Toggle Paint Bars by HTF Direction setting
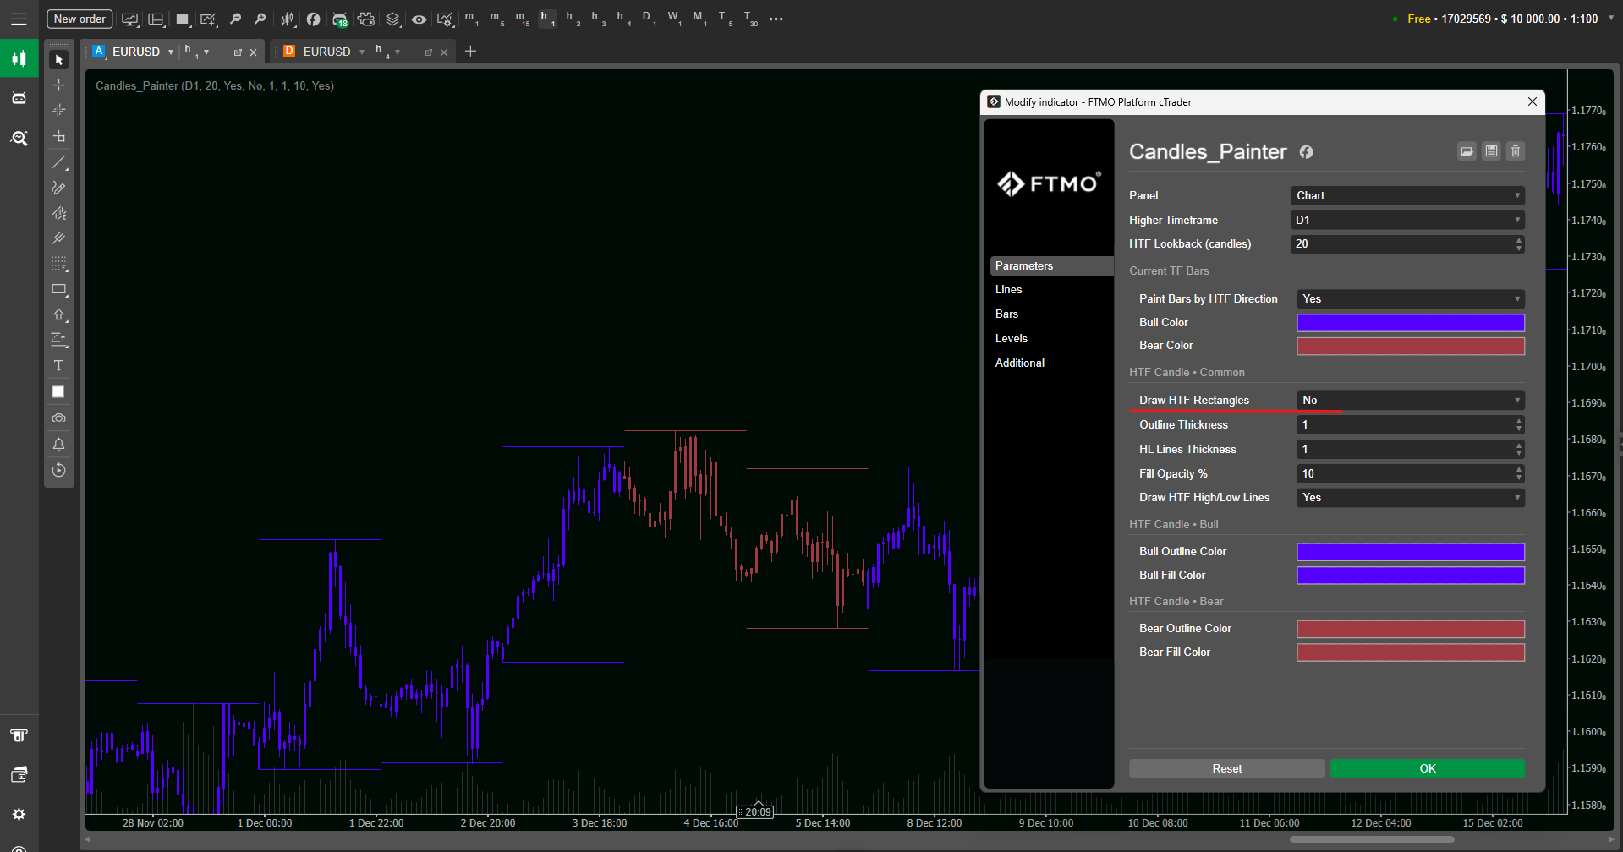This screenshot has height=852, width=1623. pyautogui.click(x=1410, y=299)
